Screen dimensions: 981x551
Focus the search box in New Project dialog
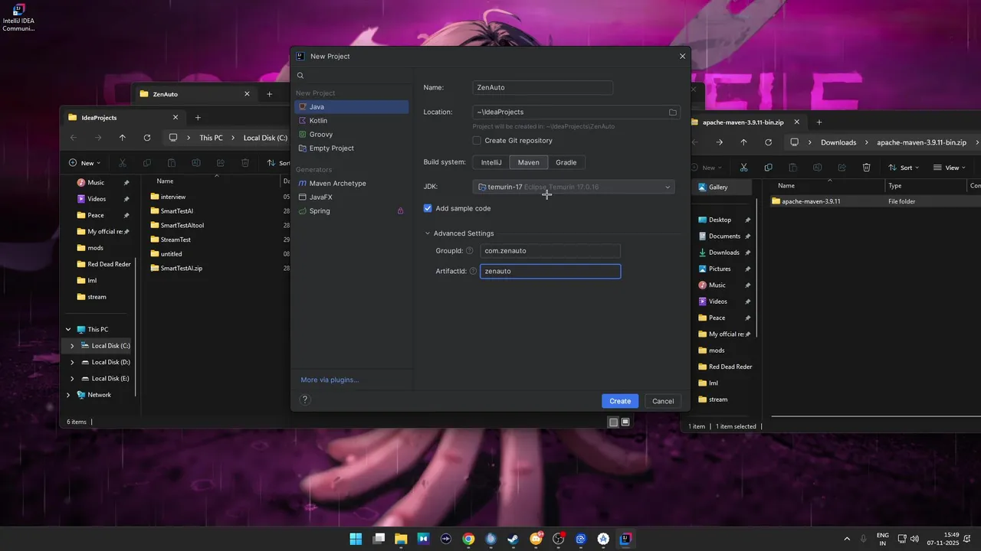353,76
